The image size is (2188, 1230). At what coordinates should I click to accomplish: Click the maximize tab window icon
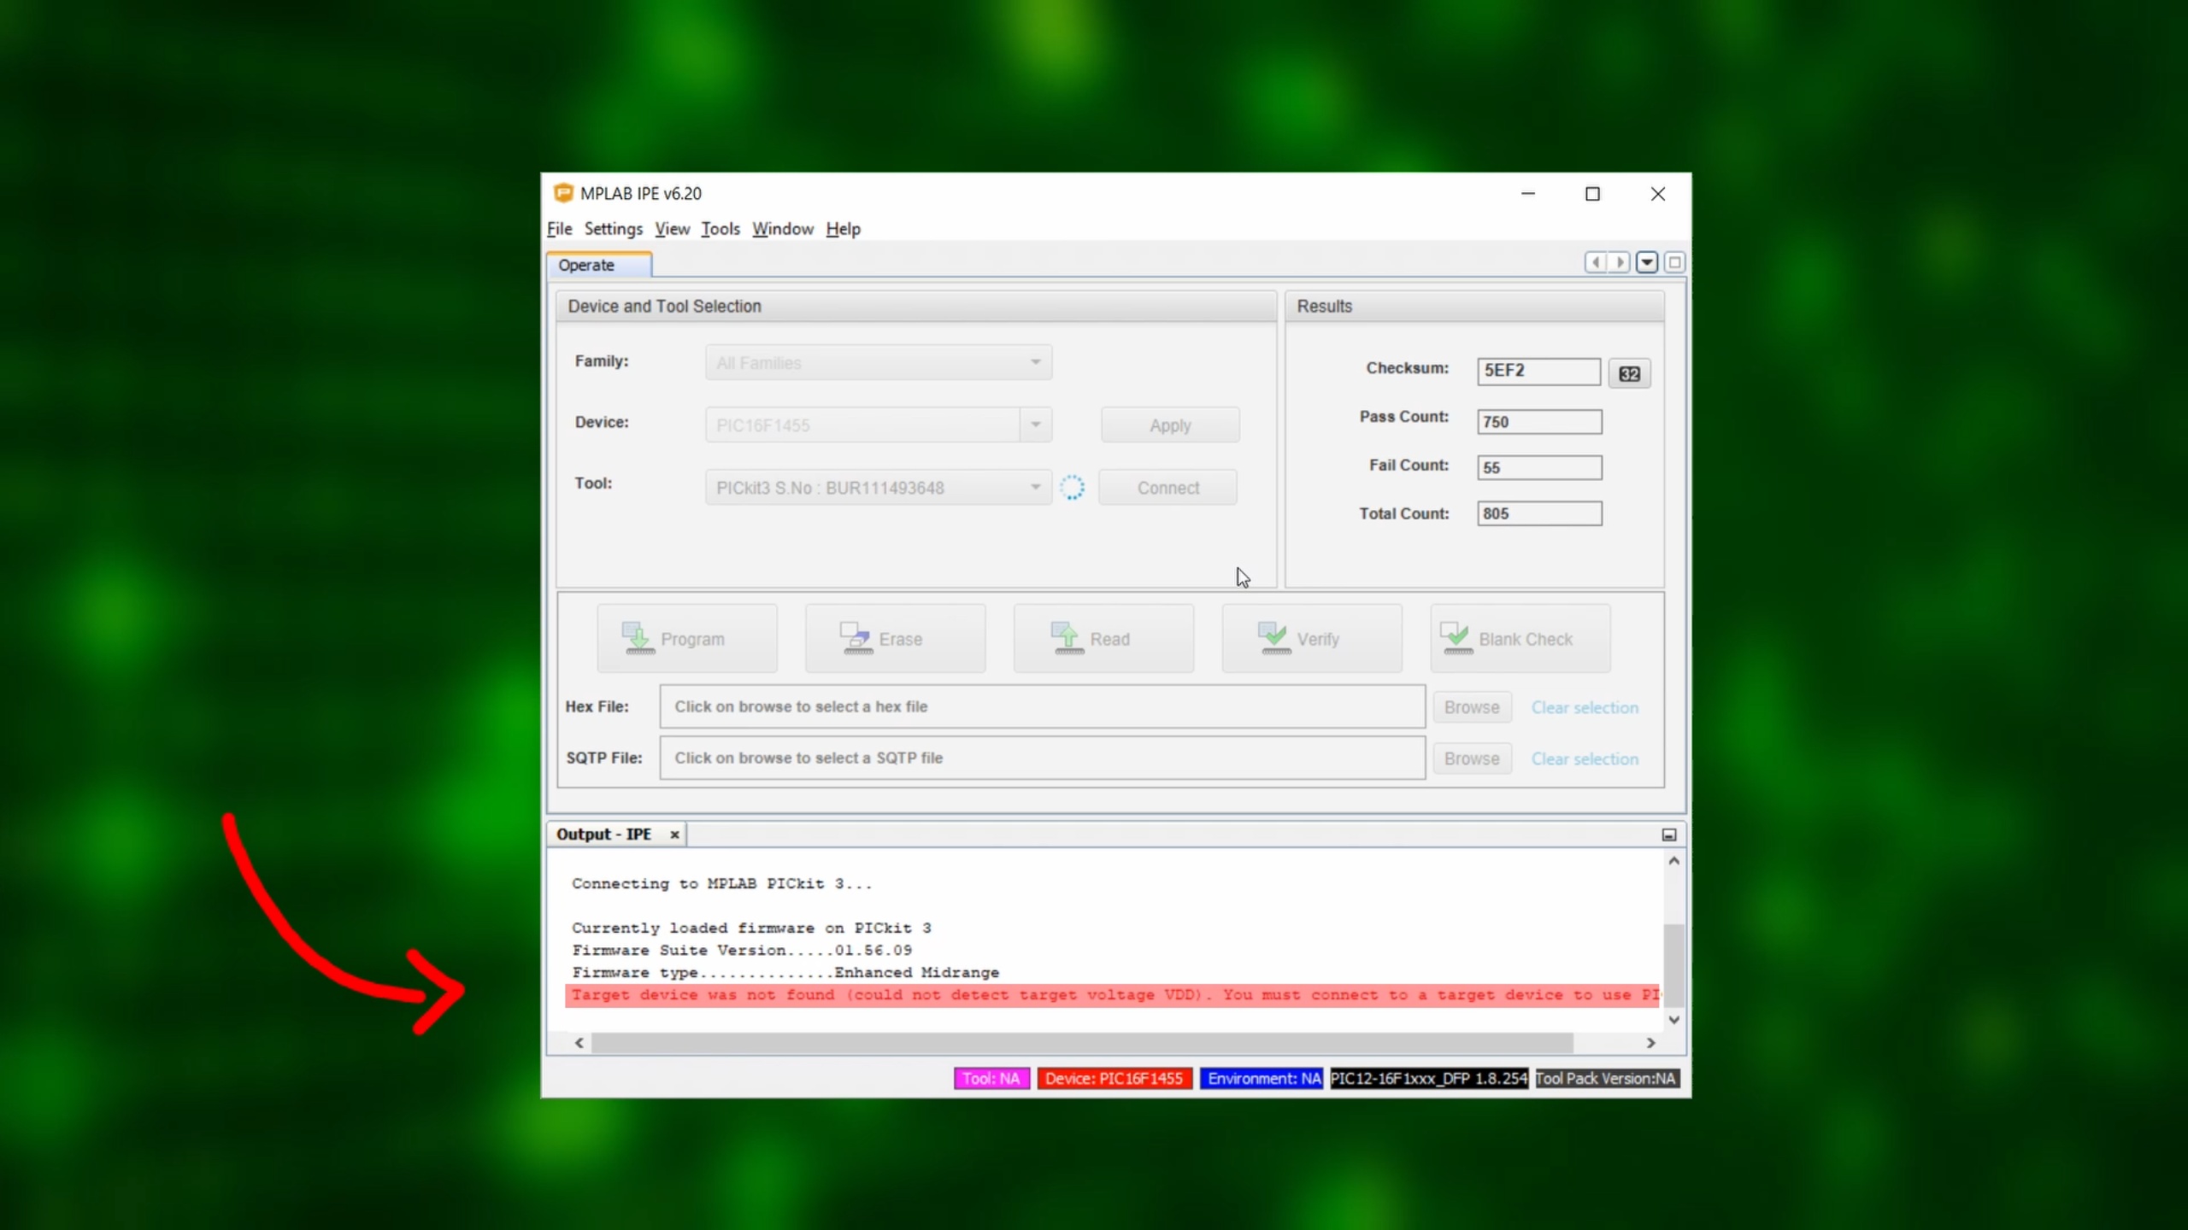pos(1674,262)
